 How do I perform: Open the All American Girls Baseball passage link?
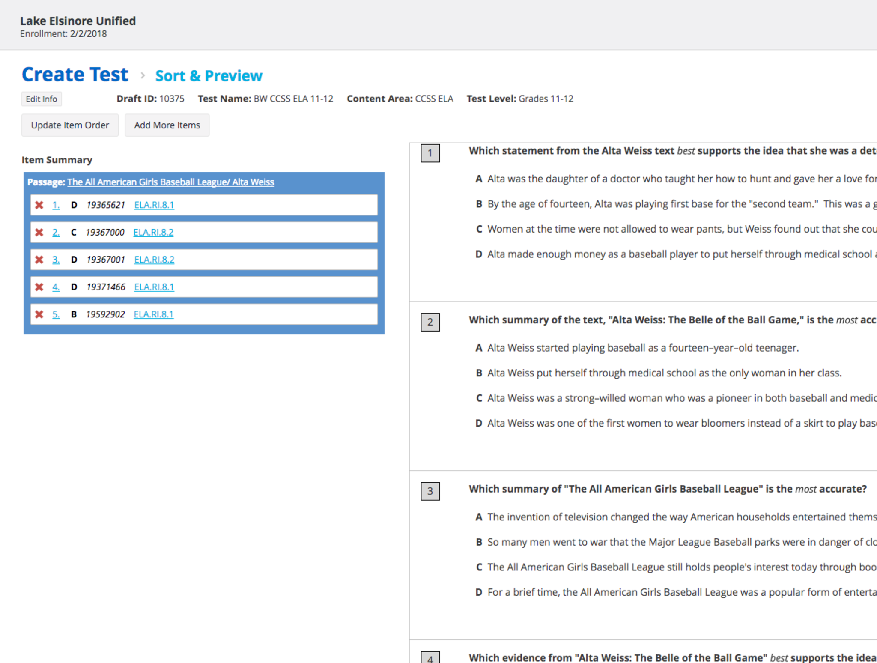click(170, 182)
